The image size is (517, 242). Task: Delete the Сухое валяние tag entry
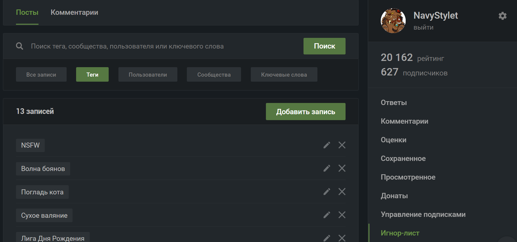click(342, 215)
